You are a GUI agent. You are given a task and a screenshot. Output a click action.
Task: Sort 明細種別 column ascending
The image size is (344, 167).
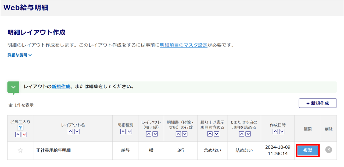point(123,131)
